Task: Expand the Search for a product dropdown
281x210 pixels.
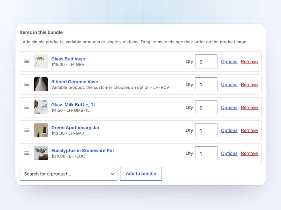Action: [x=68, y=174]
